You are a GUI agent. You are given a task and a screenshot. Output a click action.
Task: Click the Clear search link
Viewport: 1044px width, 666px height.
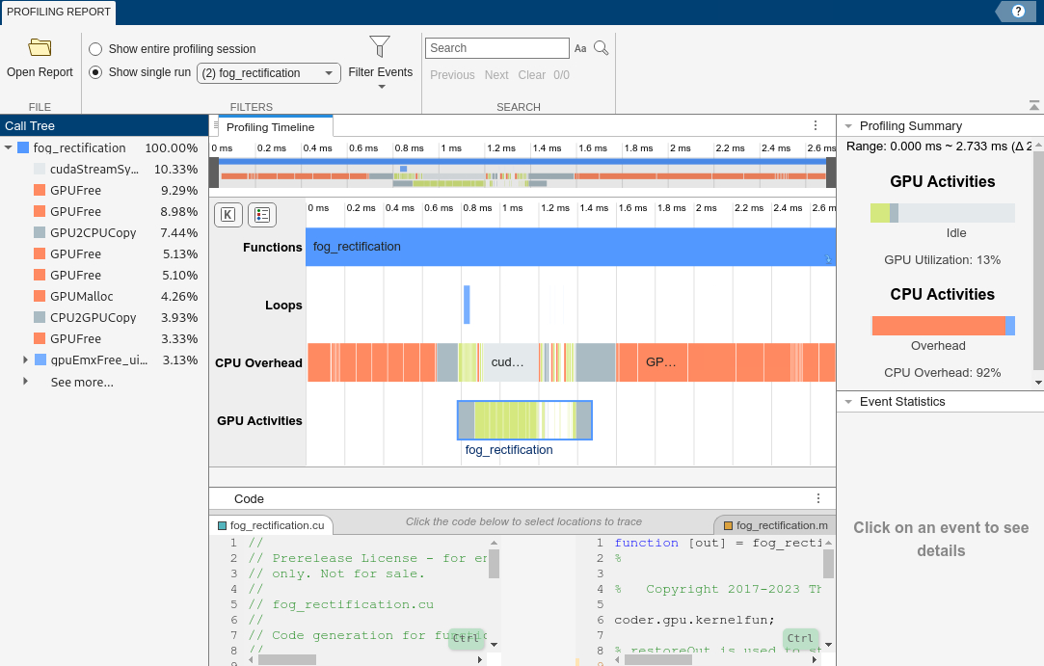531,74
